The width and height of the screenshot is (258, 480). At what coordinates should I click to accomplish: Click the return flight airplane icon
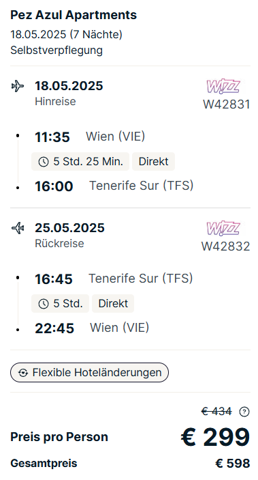(18, 228)
